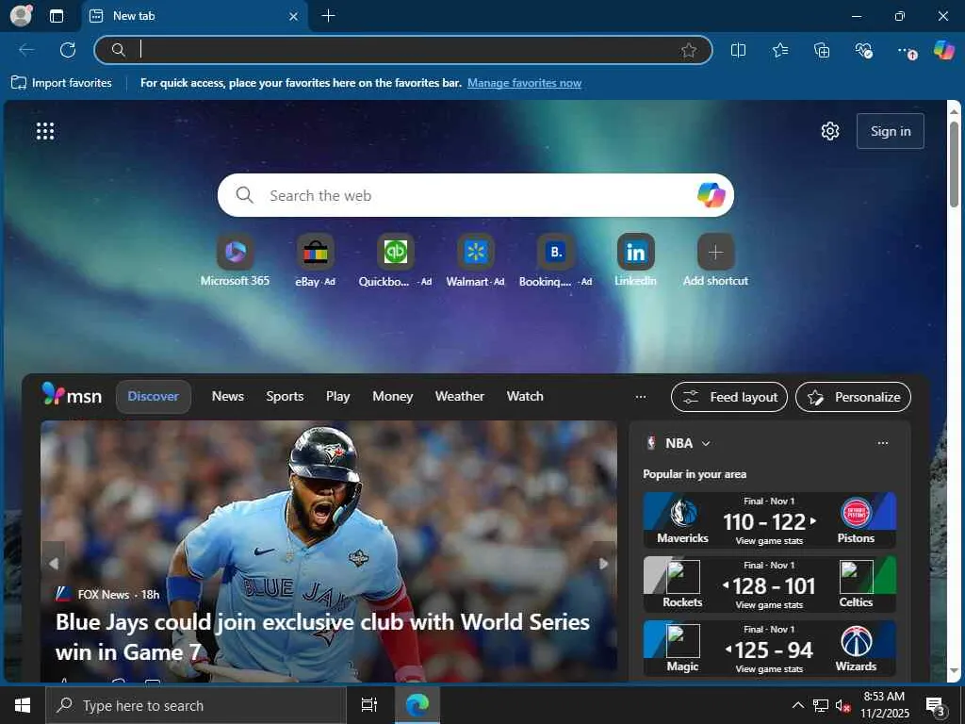965x724 pixels.
Task: Click Add shortcut plus tile
Action: 715,260
